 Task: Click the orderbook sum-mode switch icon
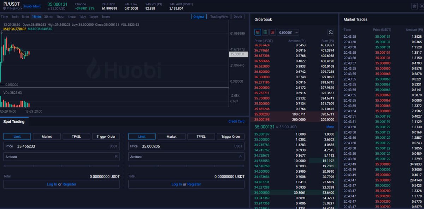(331, 32)
